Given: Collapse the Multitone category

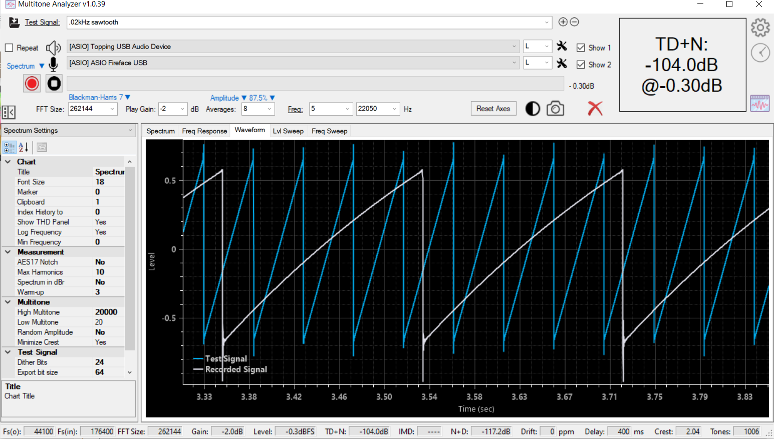Looking at the screenshot, I should click(8, 302).
